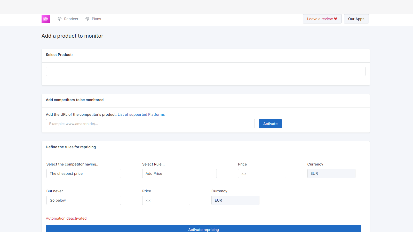413x232 pixels.
Task: Click the competitor URL input field
Action: pyautogui.click(x=150, y=124)
